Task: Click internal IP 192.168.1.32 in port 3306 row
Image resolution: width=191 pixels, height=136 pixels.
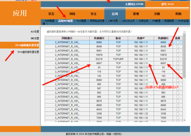Action: click(141, 114)
